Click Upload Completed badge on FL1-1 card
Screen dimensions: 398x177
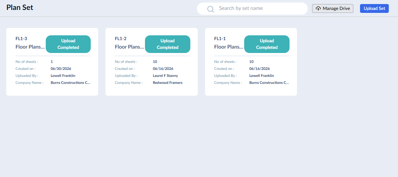267,44
